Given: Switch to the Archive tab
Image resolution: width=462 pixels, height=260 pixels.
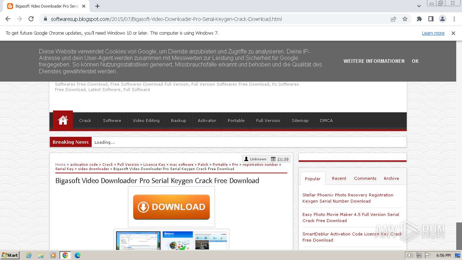Looking at the screenshot, I should coord(391,178).
